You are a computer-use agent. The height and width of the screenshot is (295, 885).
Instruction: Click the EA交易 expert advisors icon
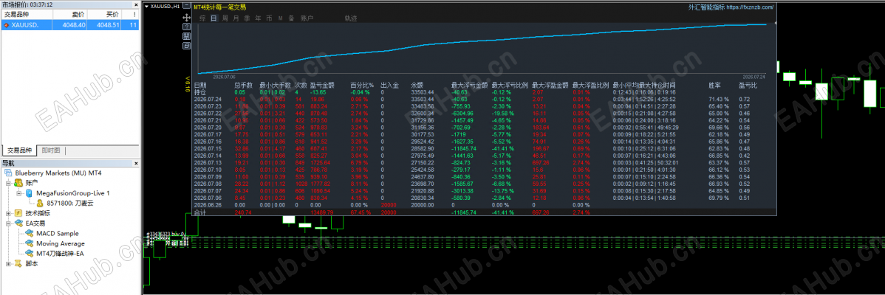point(18,223)
